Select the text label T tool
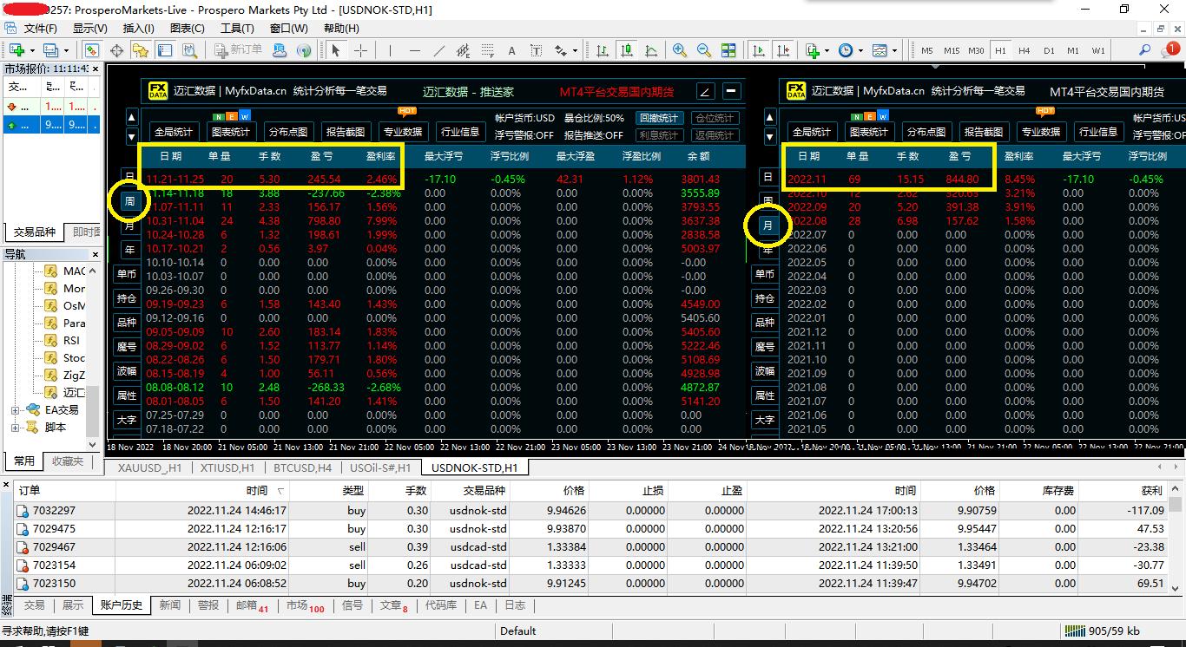1186x647 pixels. coord(536,50)
